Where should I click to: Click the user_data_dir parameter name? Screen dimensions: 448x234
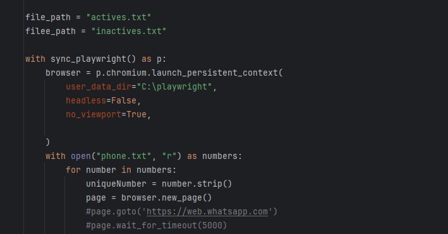click(x=99, y=86)
